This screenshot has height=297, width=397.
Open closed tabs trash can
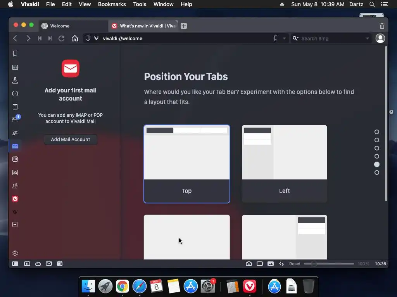(x=382, y=26)
